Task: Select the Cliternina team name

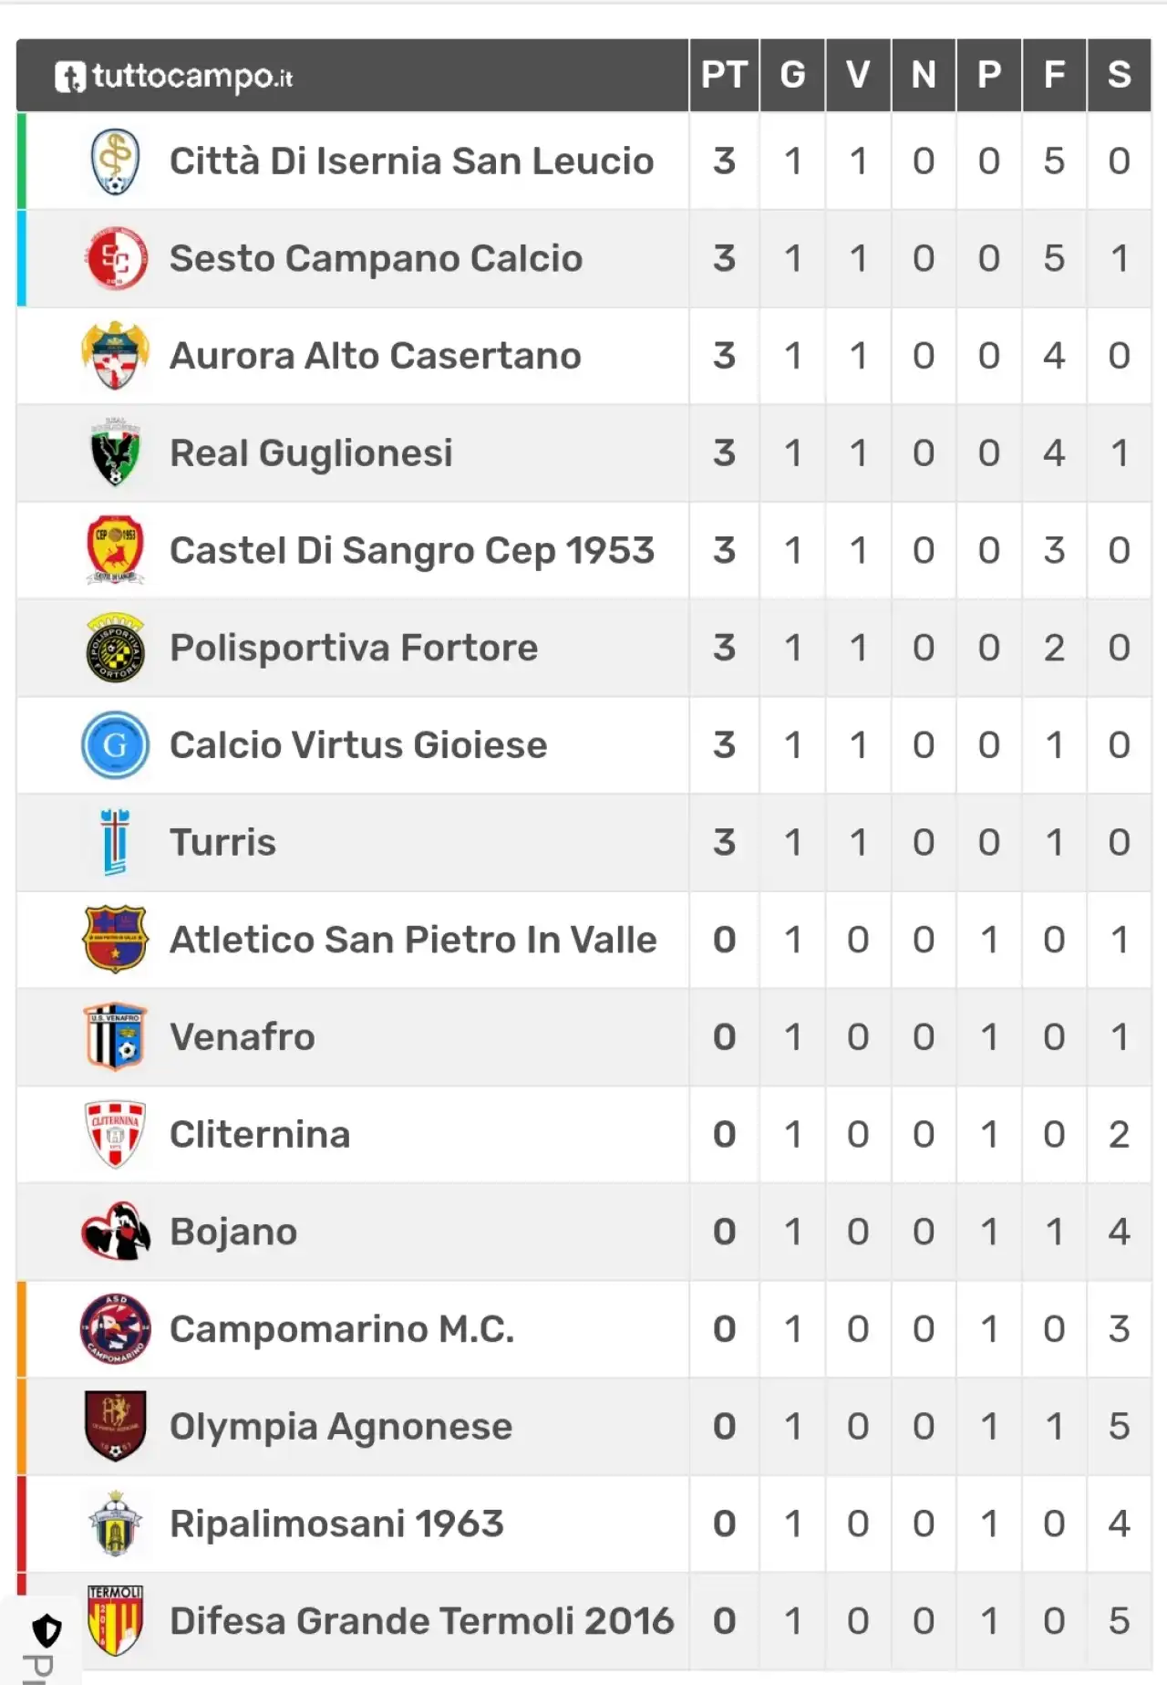Action: [260, 1135]
